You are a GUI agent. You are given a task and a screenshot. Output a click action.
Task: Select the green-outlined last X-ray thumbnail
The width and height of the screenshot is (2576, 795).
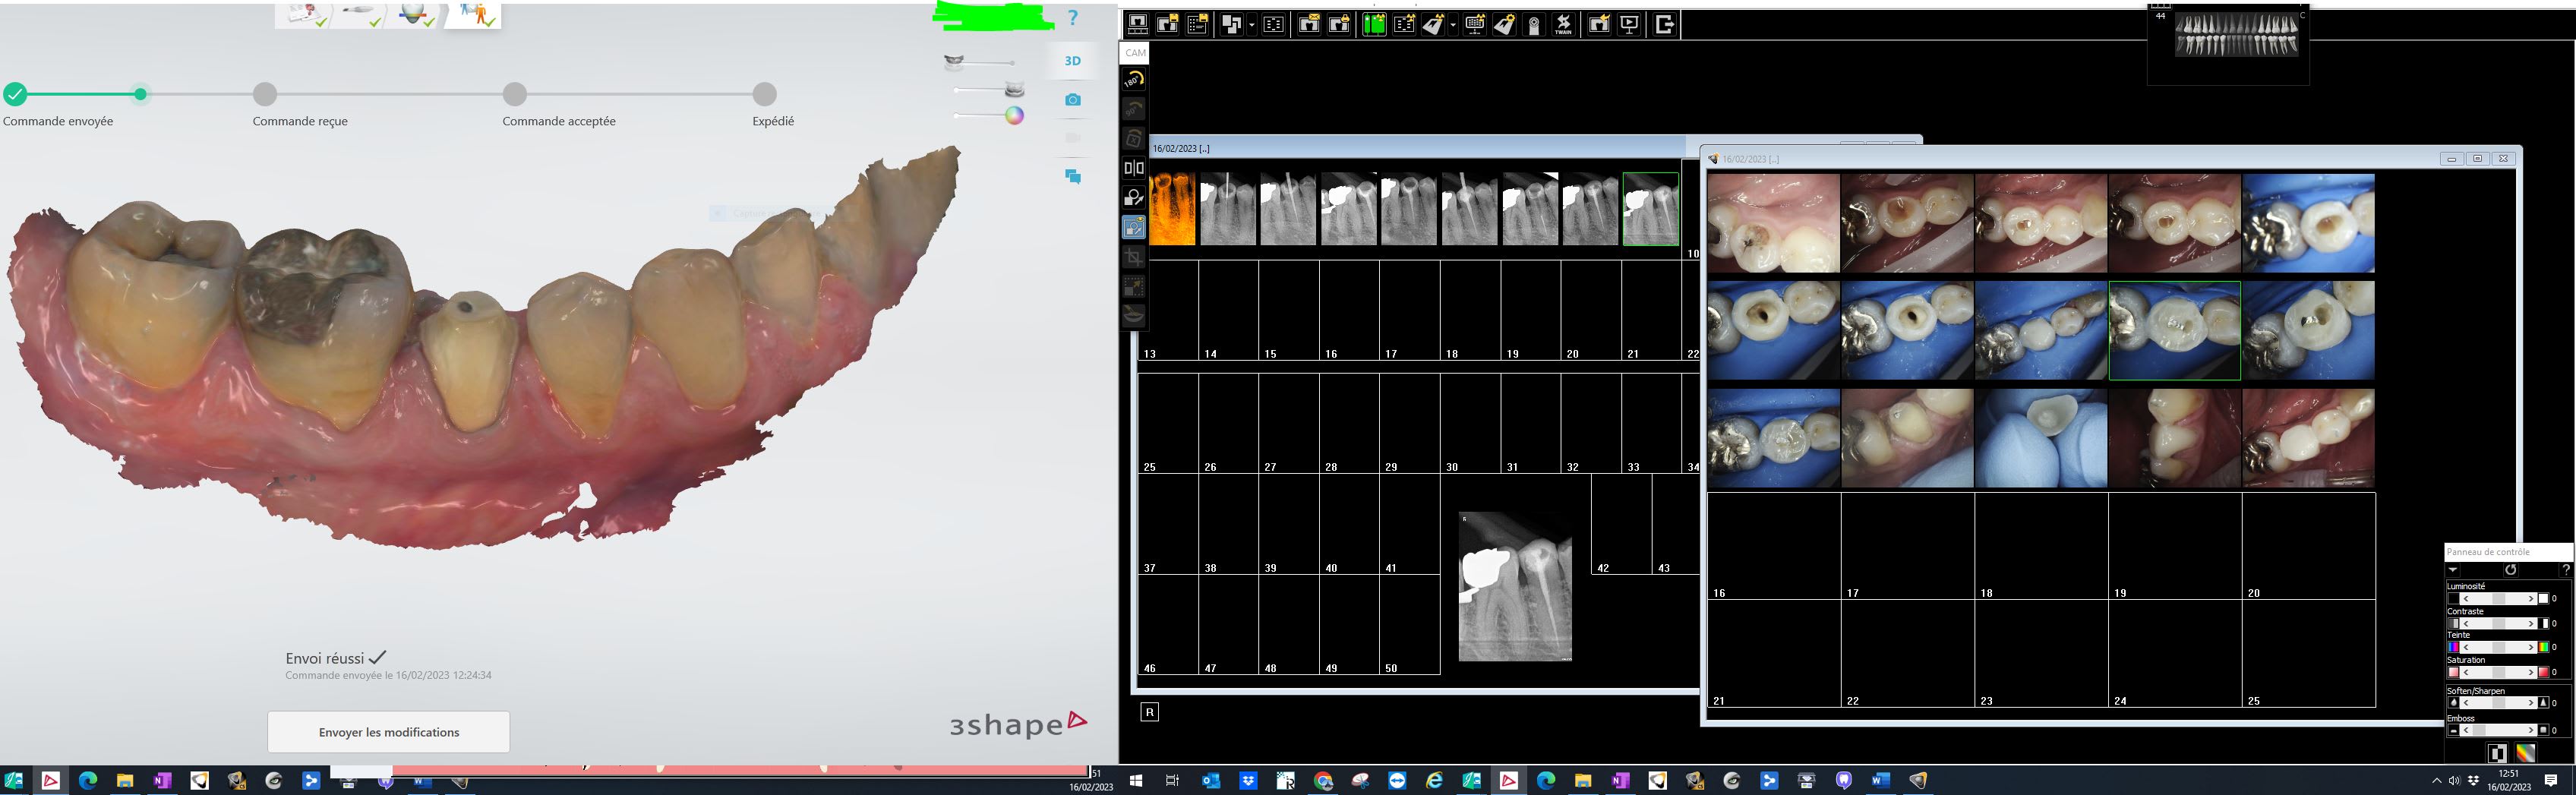[1650, 209]
